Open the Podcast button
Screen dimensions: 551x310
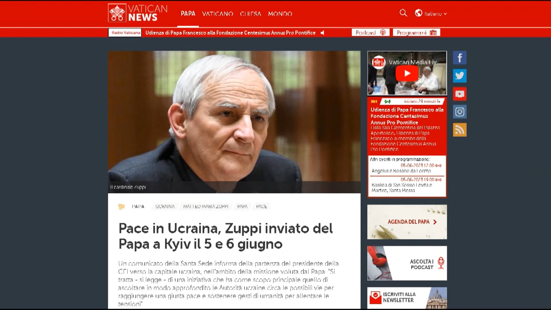[x=370, y=32]
